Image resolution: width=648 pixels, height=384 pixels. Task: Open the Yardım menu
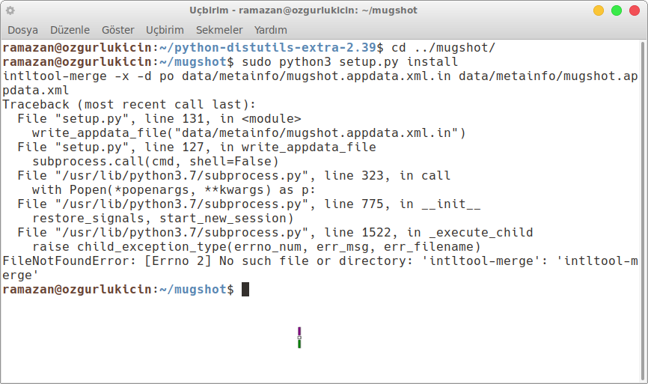(x=270, y=30)
